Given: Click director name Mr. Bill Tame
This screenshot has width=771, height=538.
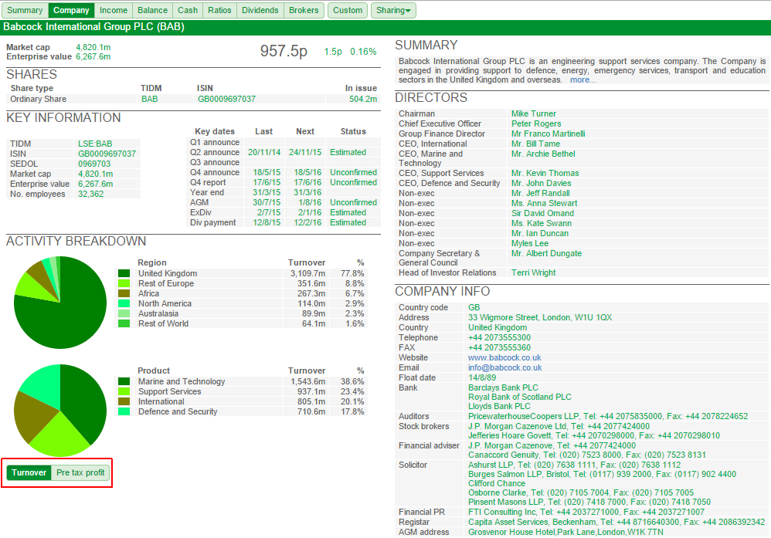Looking at the screenshot, I should pos(535,144).
